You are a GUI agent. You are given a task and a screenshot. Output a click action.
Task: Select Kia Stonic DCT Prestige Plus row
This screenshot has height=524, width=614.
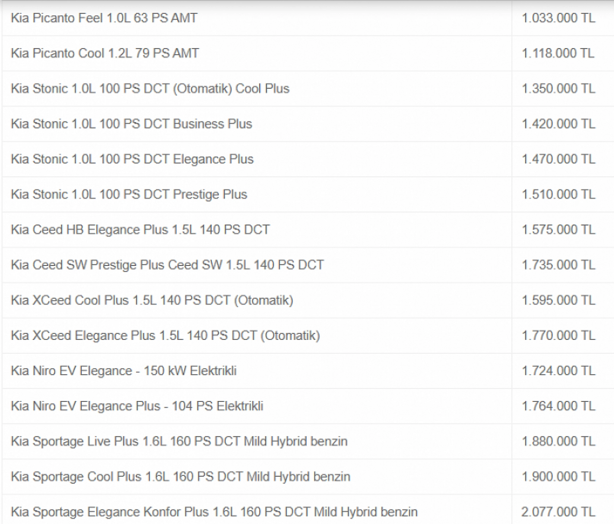[x=129, y=194]
